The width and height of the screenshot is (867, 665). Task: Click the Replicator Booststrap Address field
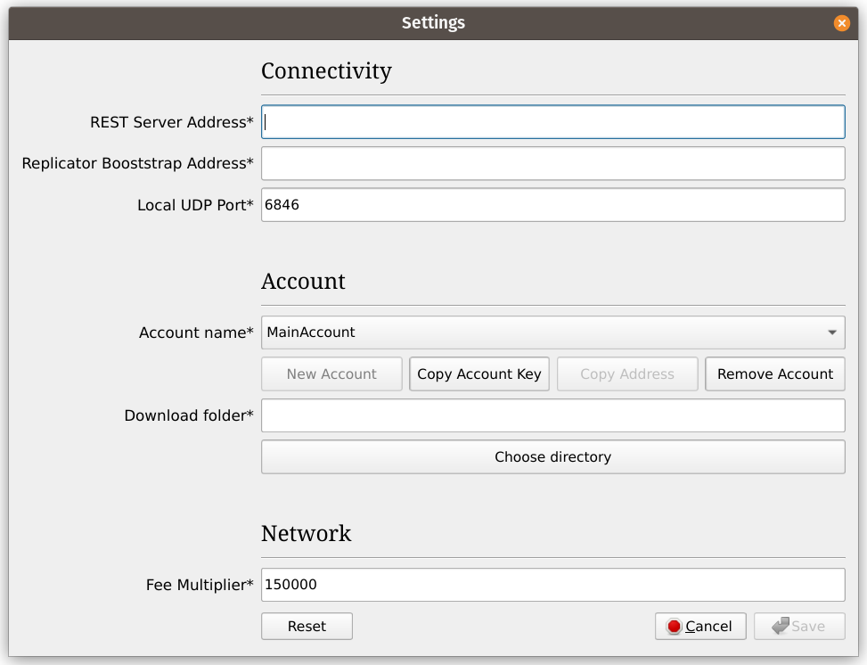(553, 163)
